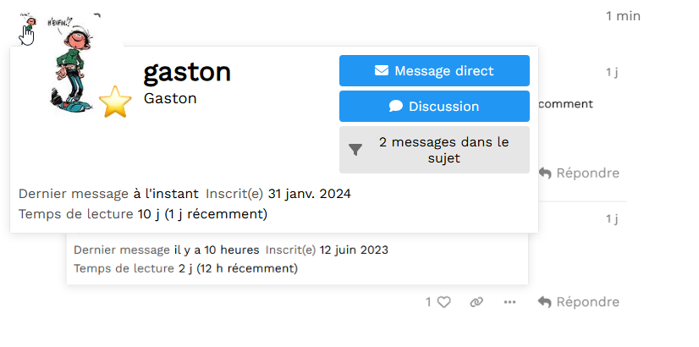
Task: Click the 1 j timestamp near Message direct
Action: point(612,72)
